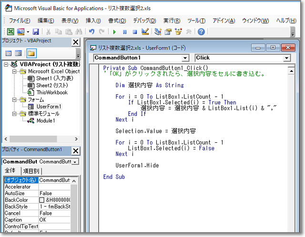The width and height of the screenshot is (305, 237).
Task: Click the View Microsoft Excel icon
Action: click(10, 32)
